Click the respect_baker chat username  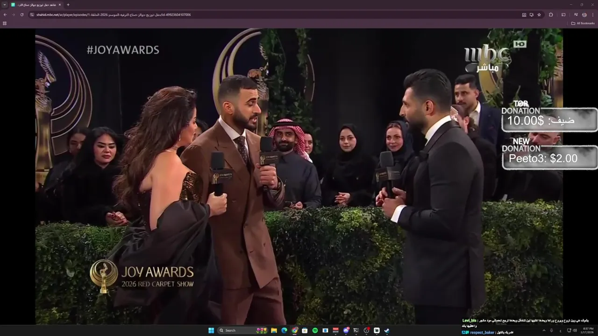click(482, 332)
